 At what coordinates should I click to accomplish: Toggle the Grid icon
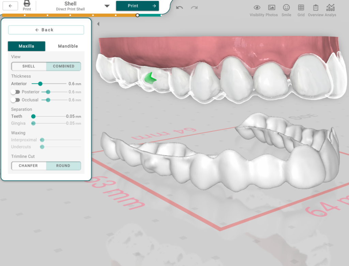coord(301,8)
